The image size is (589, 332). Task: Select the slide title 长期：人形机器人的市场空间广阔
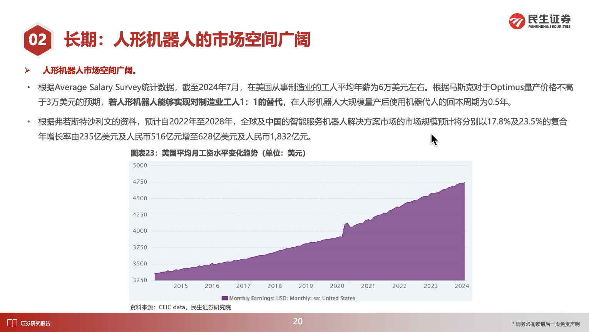pos(187,40)
